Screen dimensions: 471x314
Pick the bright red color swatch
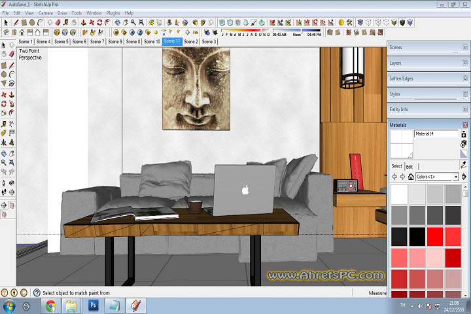(435, 236)
